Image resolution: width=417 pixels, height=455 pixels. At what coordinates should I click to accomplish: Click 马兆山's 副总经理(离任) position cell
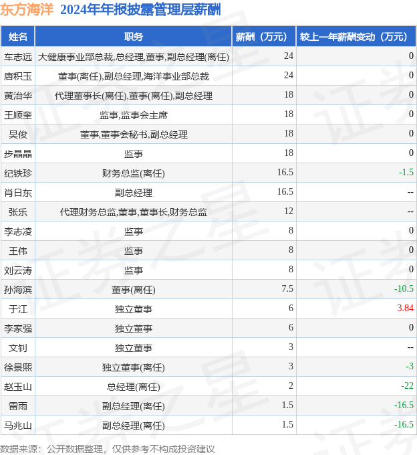point(134,426)
